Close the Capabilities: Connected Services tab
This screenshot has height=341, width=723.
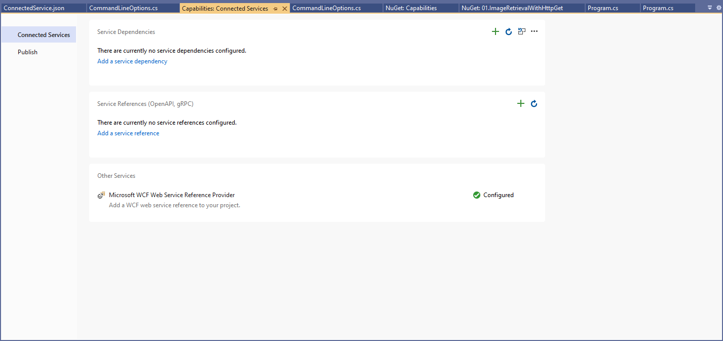284,9
